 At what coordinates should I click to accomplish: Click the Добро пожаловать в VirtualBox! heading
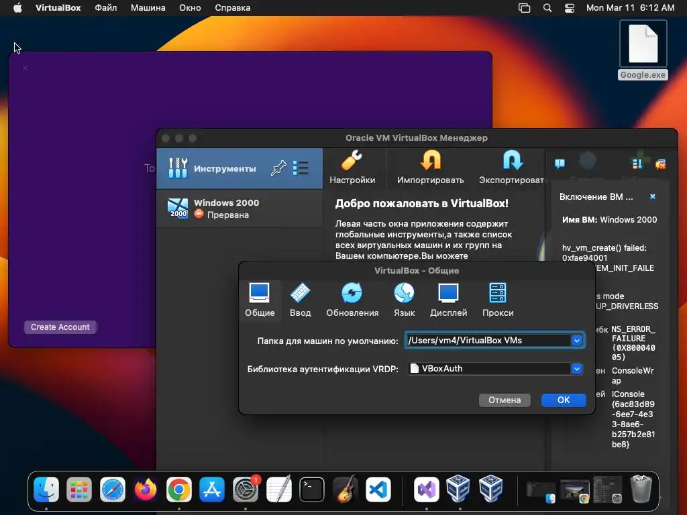(x=421, y=204)
